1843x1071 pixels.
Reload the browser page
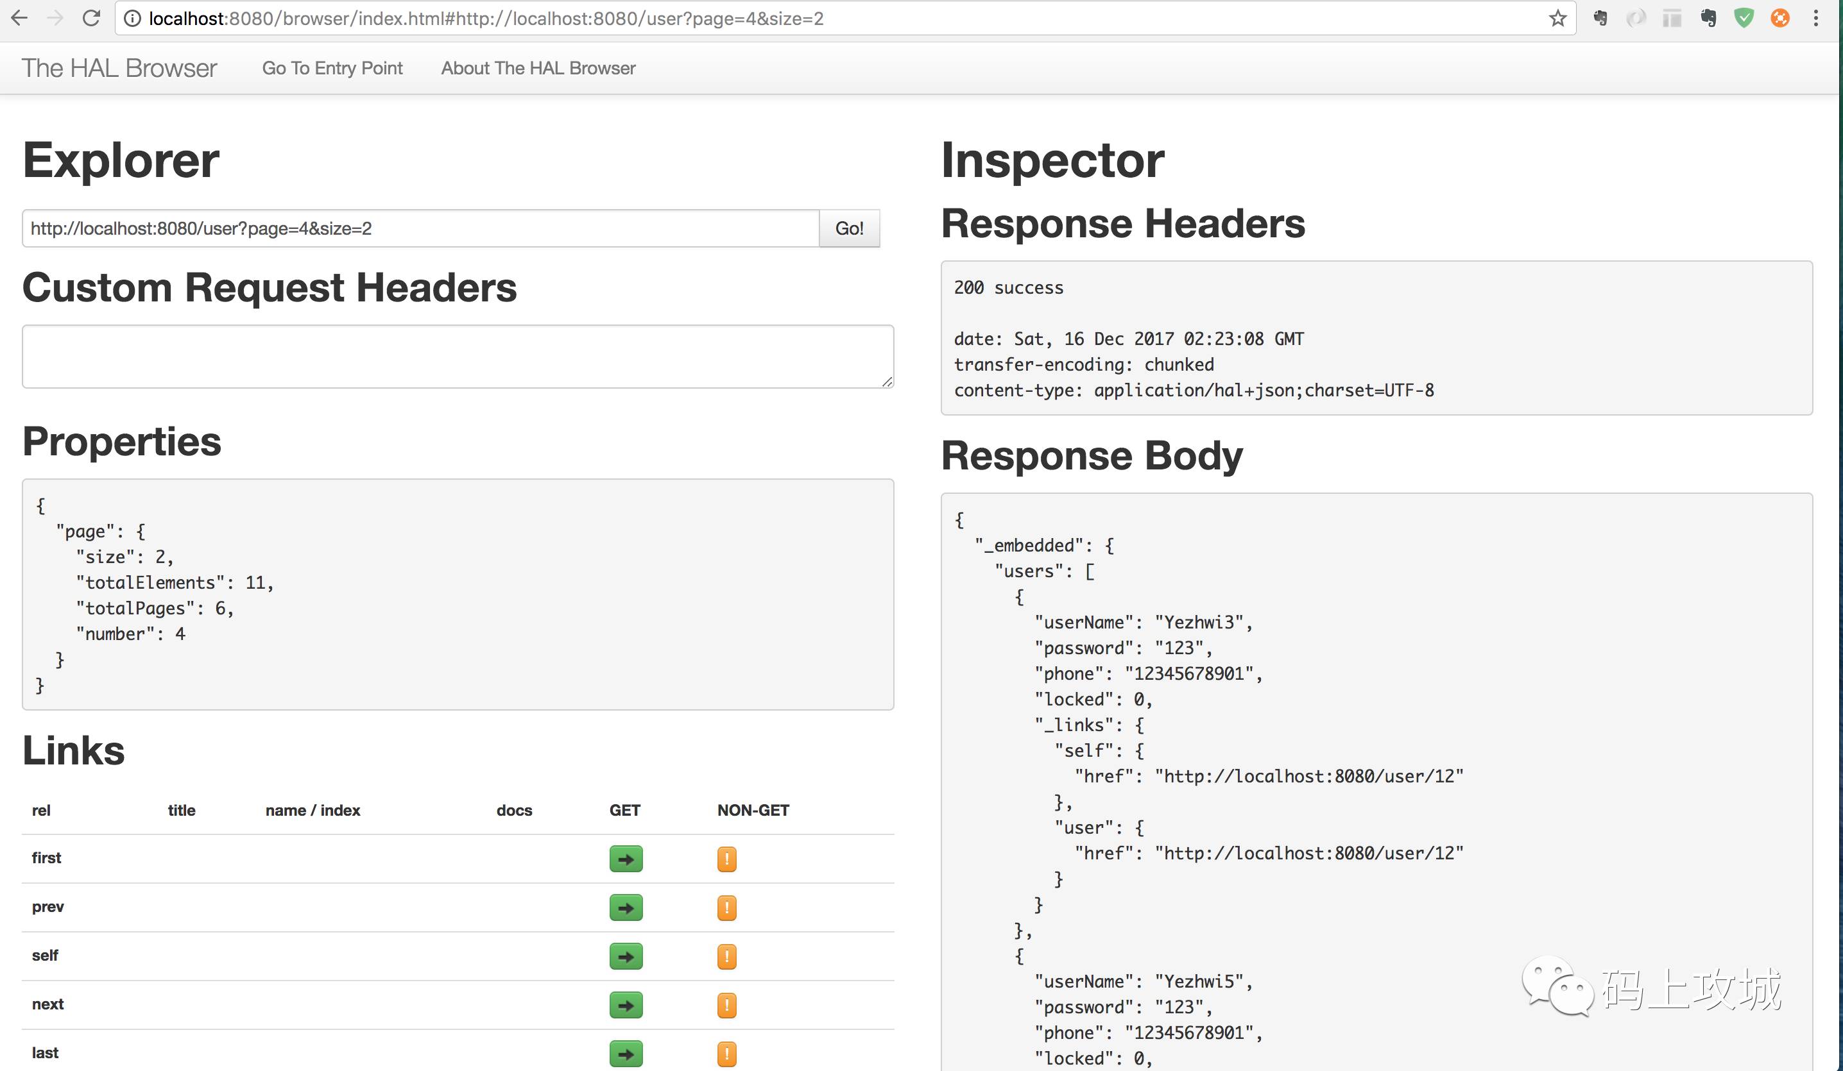click(x=90, y=18)
